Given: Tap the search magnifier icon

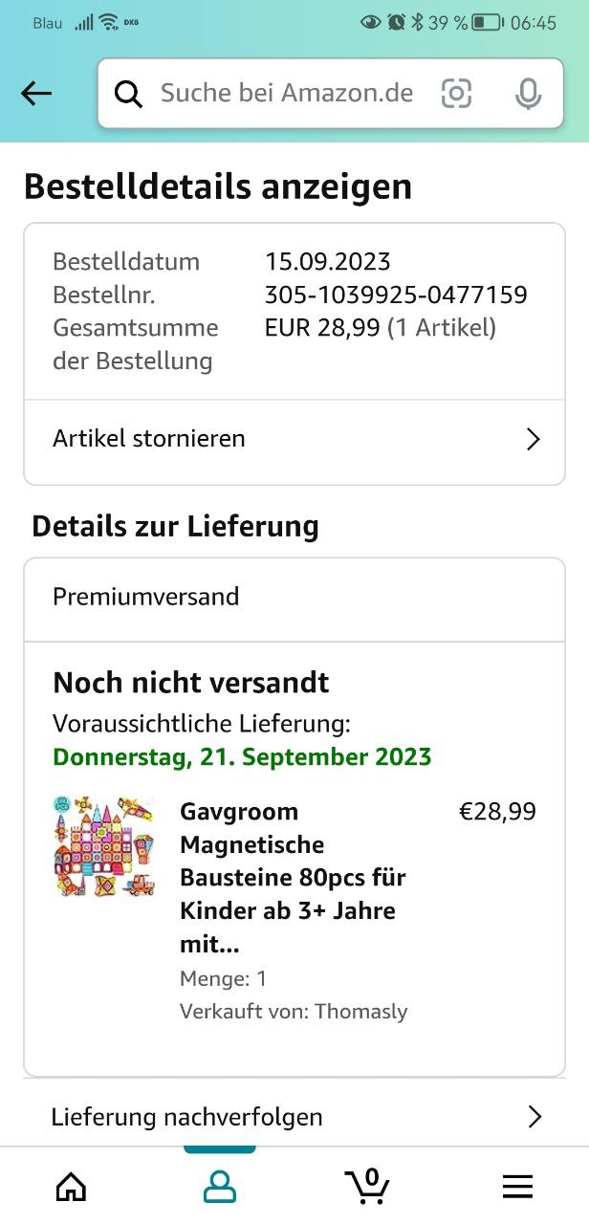Looking at the screenshot, I should point(128,94).
